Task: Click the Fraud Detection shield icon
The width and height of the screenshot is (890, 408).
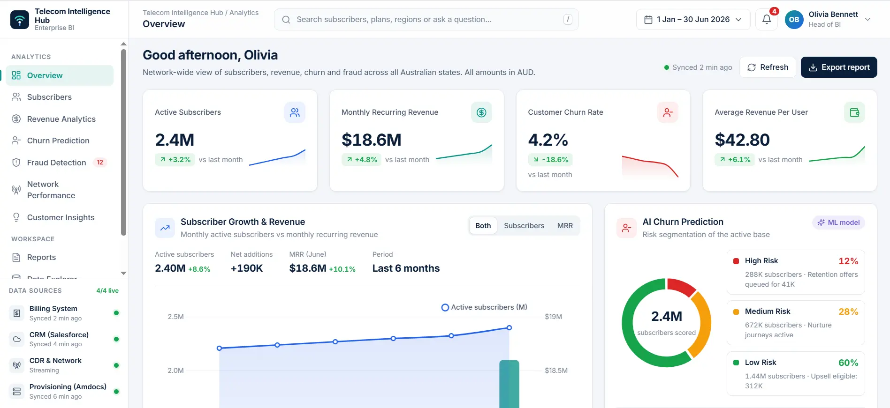Action: tap(16, 163)
